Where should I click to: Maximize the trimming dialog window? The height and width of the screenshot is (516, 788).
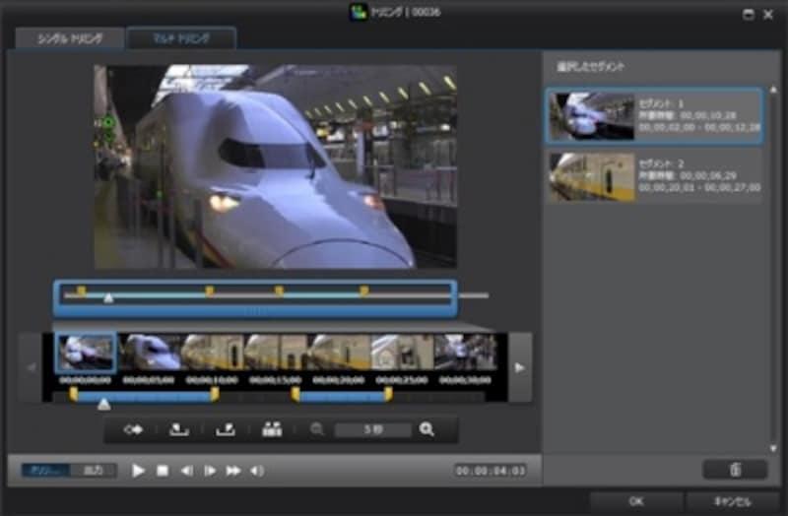pos(749,14)
